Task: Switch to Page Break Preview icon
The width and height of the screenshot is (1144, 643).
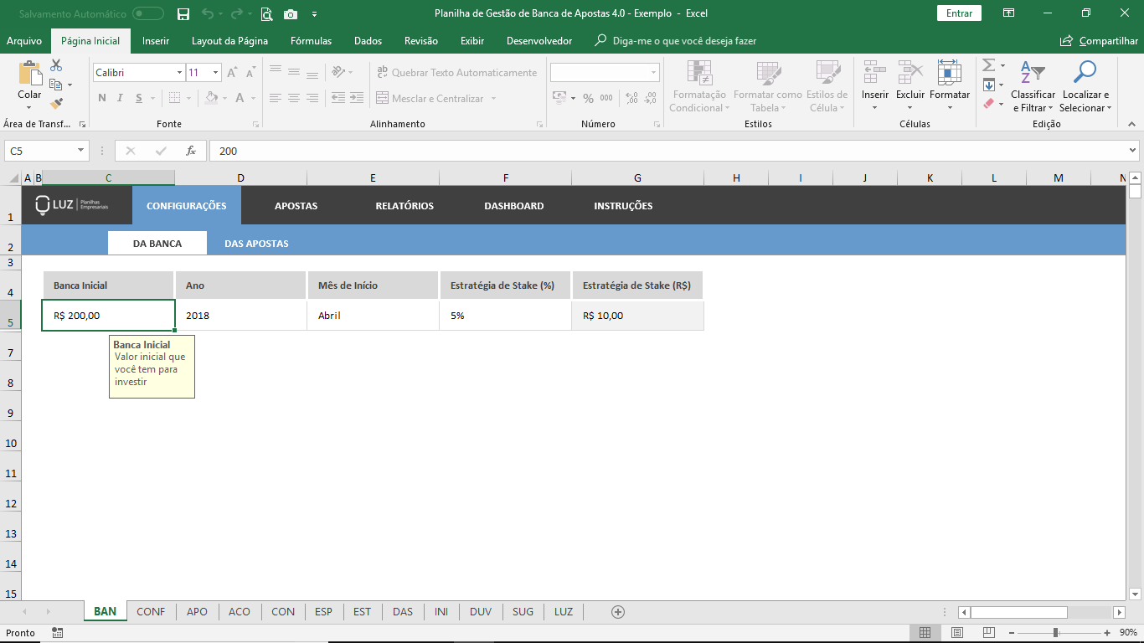Action: (x=989, y=633)
